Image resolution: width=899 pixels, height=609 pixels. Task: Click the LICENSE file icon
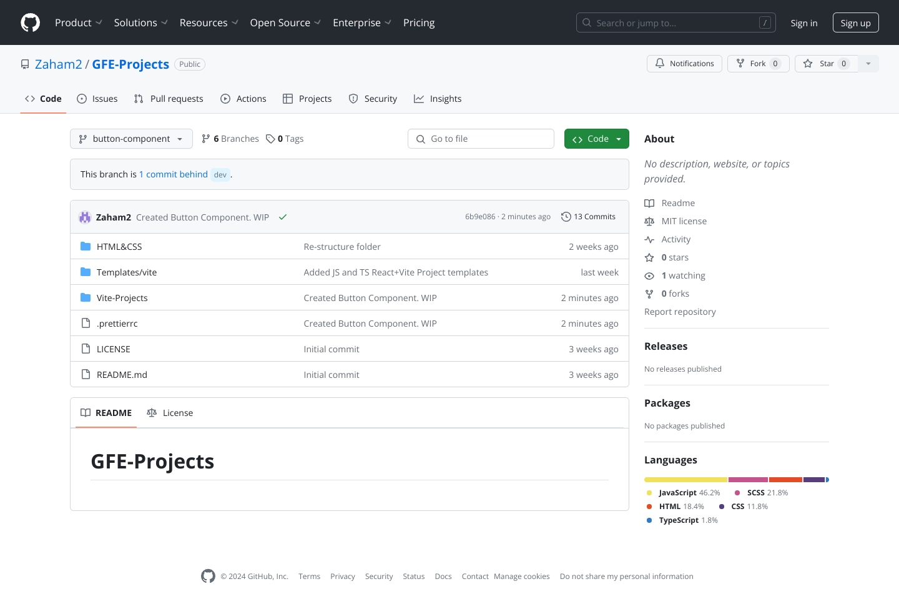[x=86, y=349]
